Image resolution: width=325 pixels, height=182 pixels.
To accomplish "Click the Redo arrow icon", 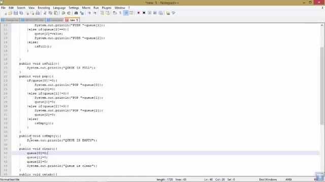I will coord(69,13).
